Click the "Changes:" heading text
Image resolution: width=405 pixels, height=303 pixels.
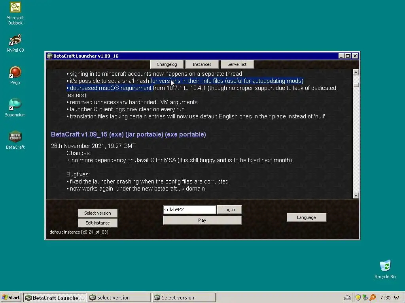[x=79, y=153]
